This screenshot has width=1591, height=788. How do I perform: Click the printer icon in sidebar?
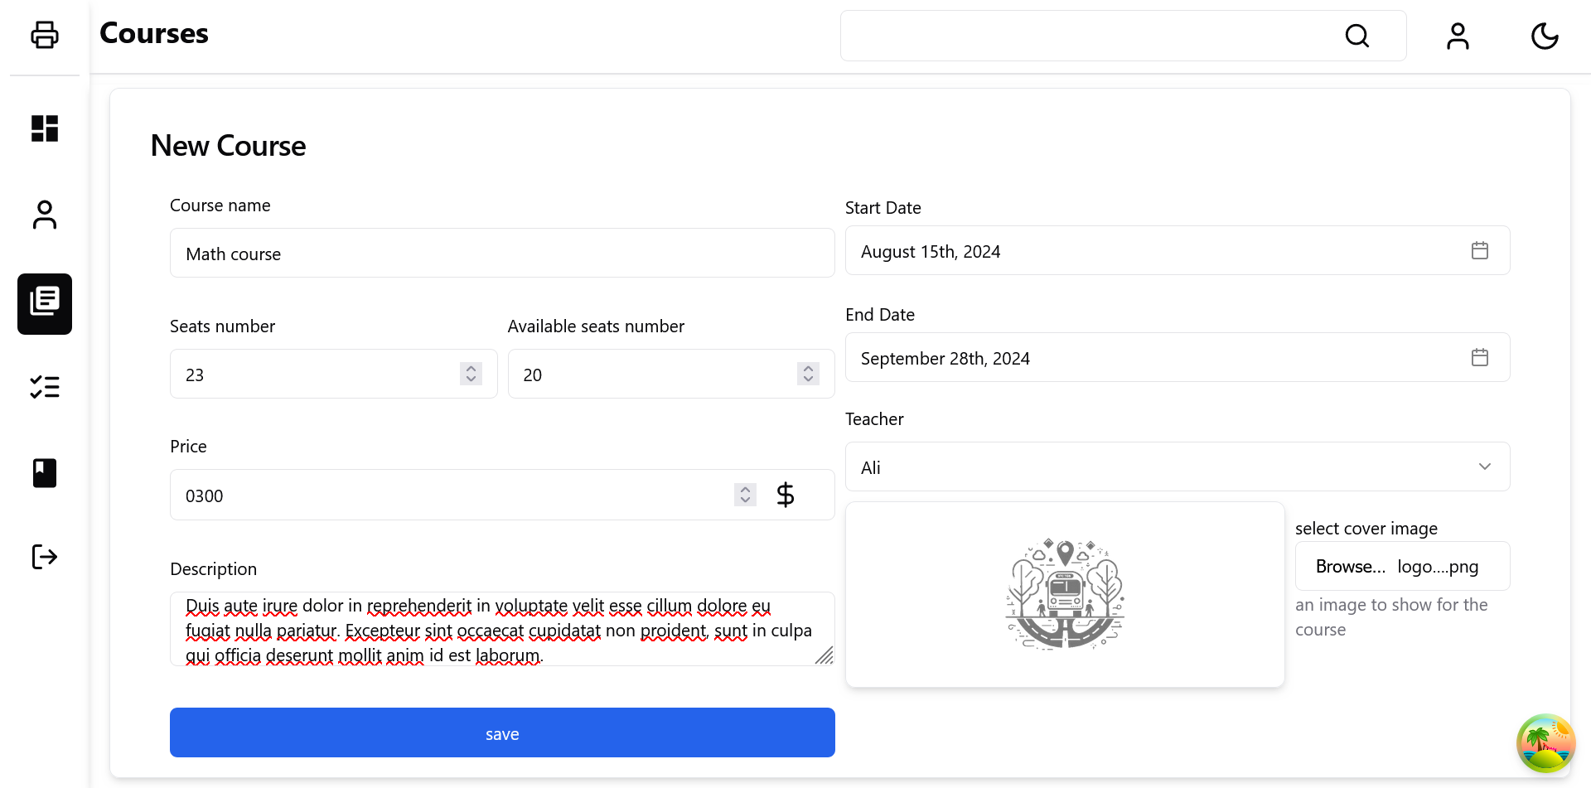[45, 35]
